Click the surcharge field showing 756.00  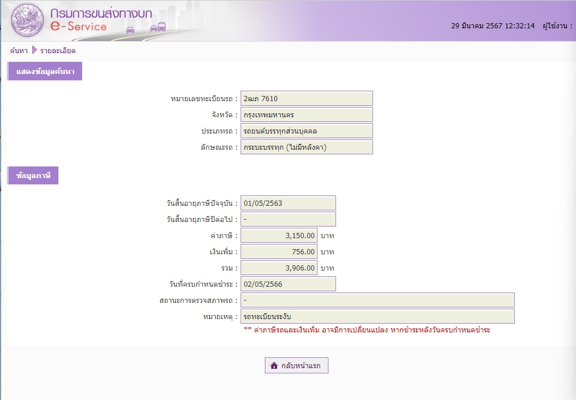tap(279, 251)
